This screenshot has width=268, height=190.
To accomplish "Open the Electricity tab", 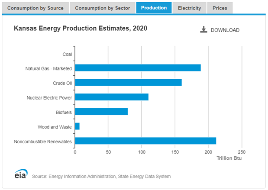I will 189,8.
